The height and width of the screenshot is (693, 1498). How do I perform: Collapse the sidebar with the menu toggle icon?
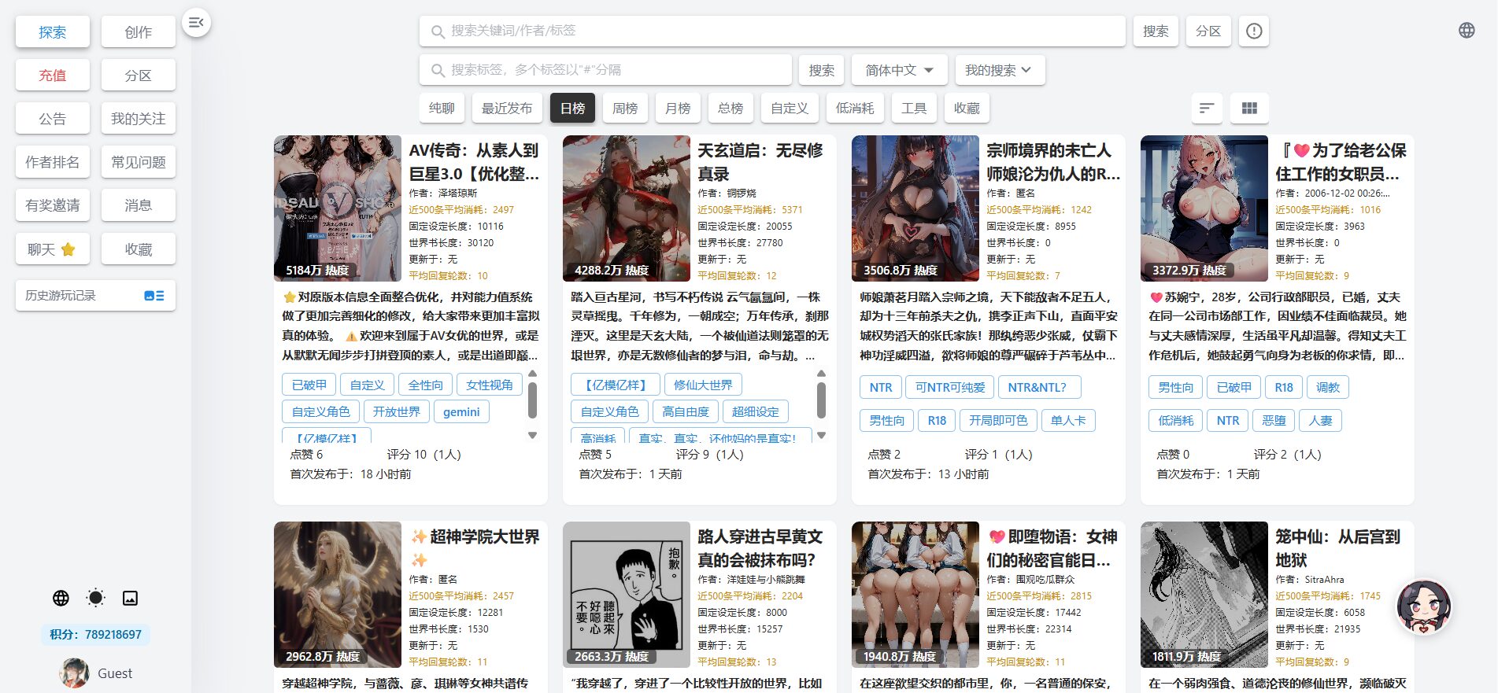(196, 22)
